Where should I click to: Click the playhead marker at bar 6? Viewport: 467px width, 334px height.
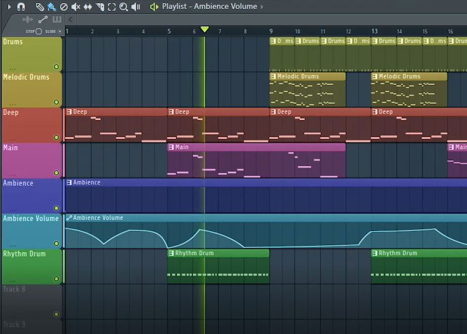coord(204,29)
